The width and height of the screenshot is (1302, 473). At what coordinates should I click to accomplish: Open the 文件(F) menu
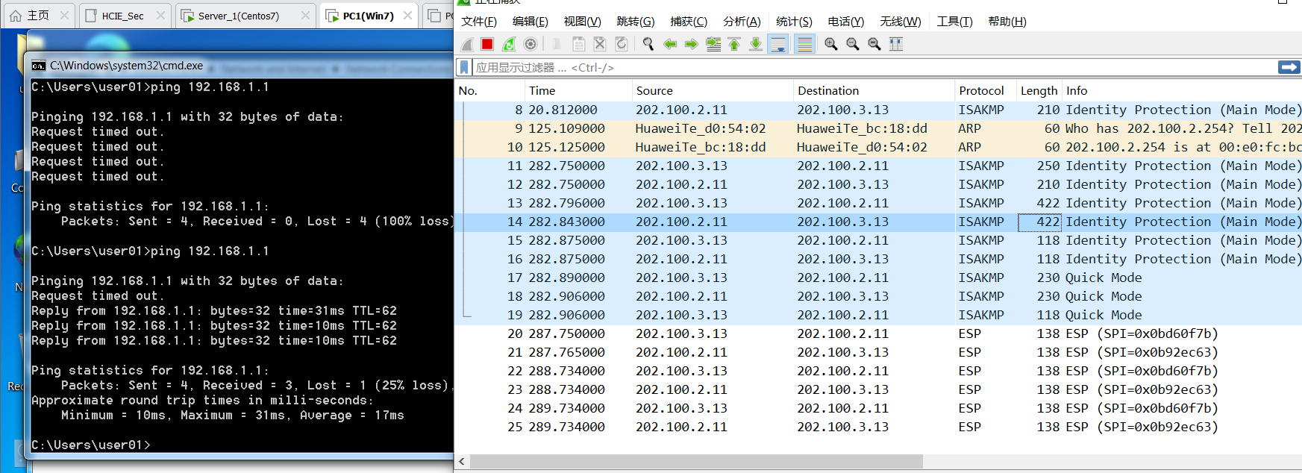click(x=479, y=22)
